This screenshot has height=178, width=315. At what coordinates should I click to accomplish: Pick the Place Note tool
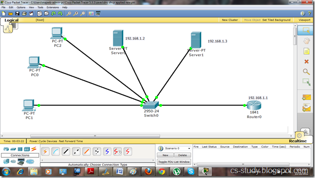coord(306,51)
